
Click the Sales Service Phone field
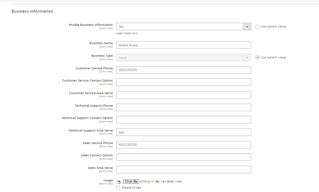pyautogui.click(x=183, y=145)
